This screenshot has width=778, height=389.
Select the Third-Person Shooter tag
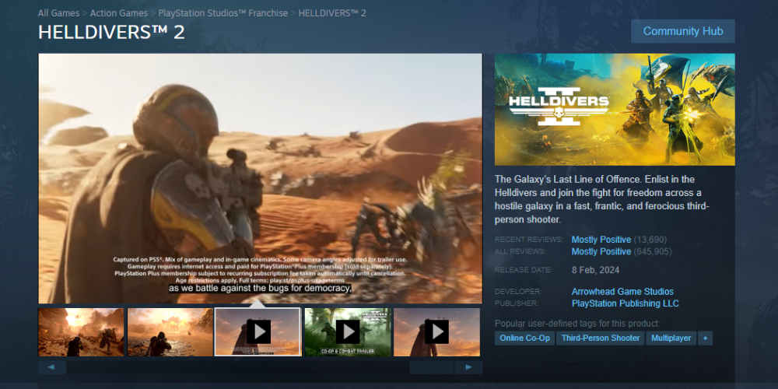[601, 338]
